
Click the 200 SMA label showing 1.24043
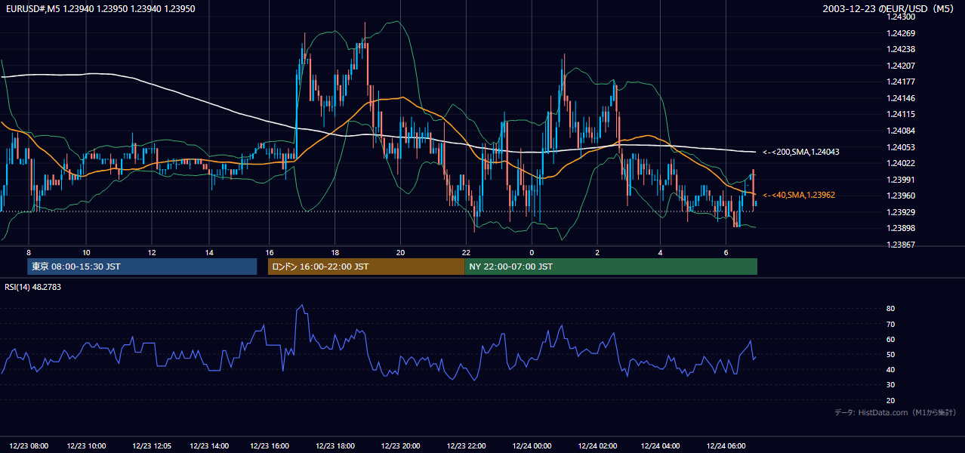[x=801, y=152]
